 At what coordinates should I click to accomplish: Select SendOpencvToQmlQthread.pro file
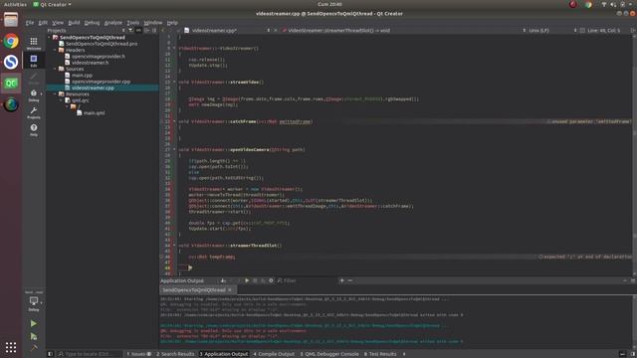pos(102,44)
